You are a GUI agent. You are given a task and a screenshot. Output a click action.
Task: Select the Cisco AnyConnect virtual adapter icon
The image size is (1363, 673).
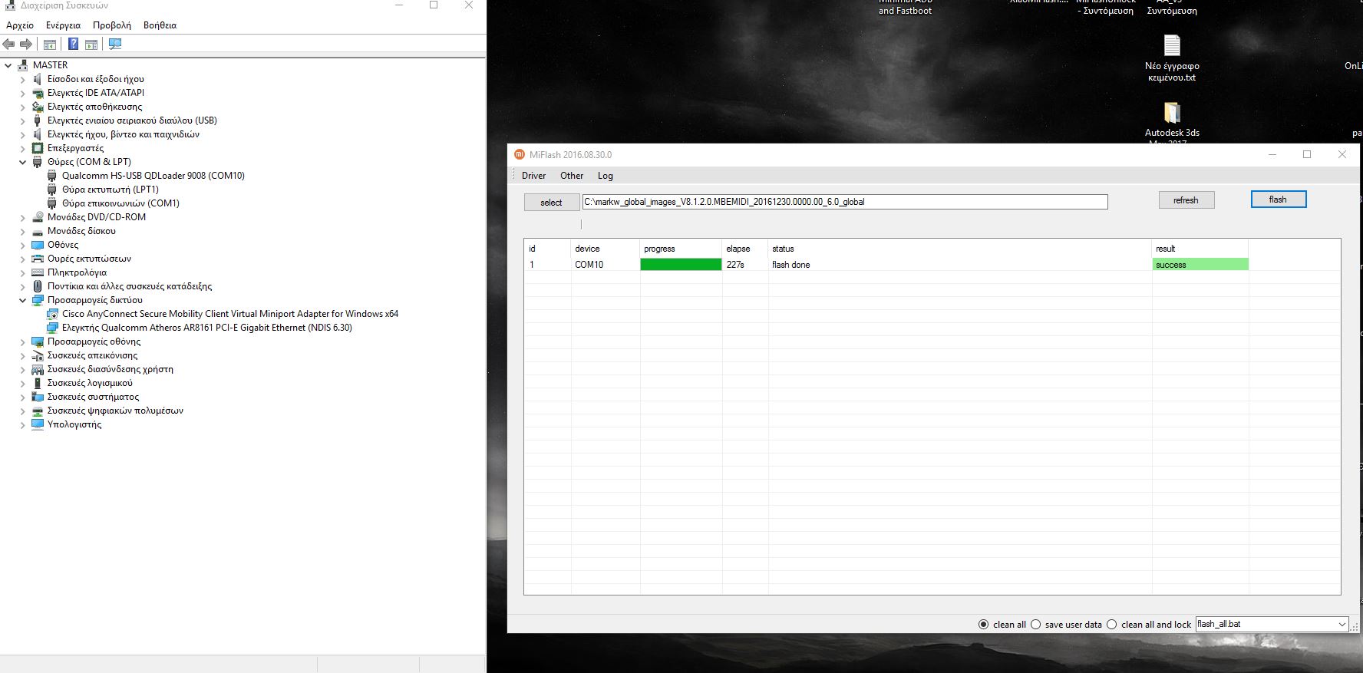pyautogui.click(x=52, y=314)
